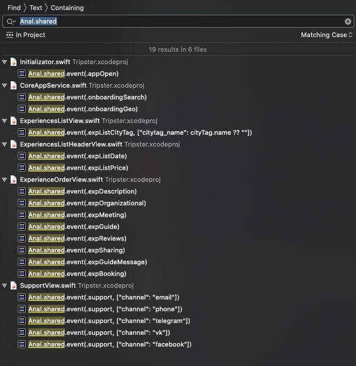The height and width of the screenshot is (366, 356).
Task: Open the Find breadcrumb menu
Action: click(14, 8)
